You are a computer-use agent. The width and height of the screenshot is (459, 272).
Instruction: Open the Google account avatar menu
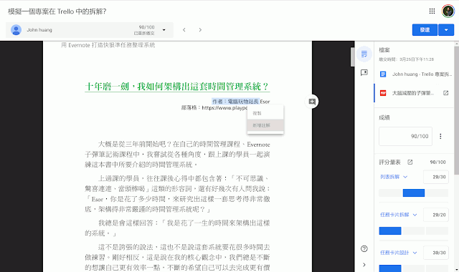448,11
